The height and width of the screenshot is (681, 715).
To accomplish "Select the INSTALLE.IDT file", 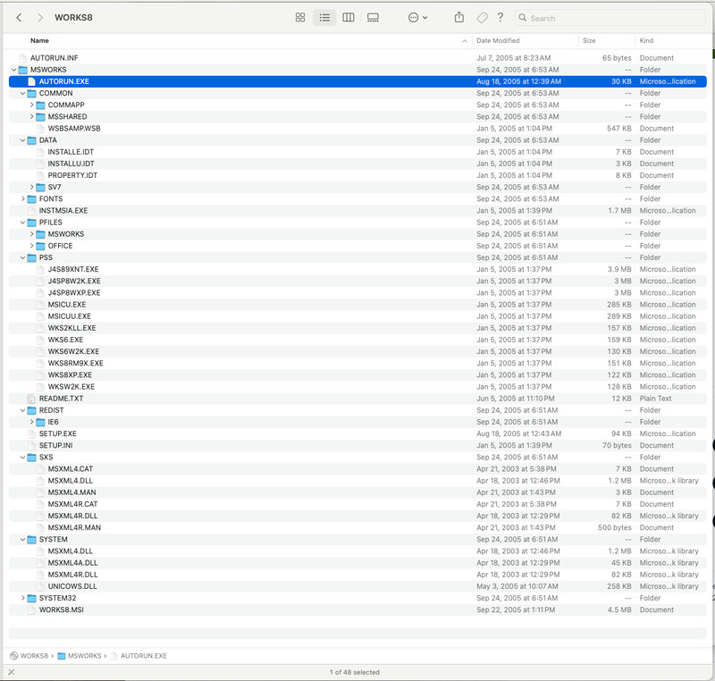I will click(357, 152).
